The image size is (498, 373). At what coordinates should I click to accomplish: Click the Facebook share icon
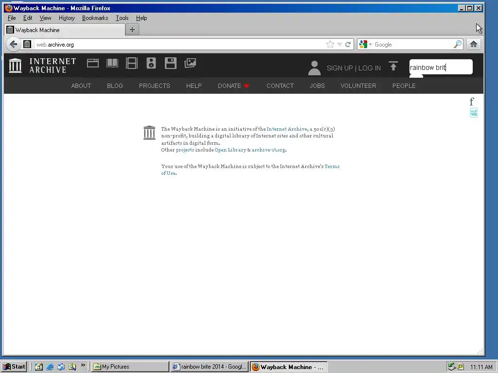(x=472, y=102)
